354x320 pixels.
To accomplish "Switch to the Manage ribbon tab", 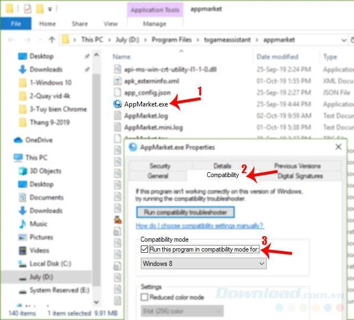I will tap(155, 24).
